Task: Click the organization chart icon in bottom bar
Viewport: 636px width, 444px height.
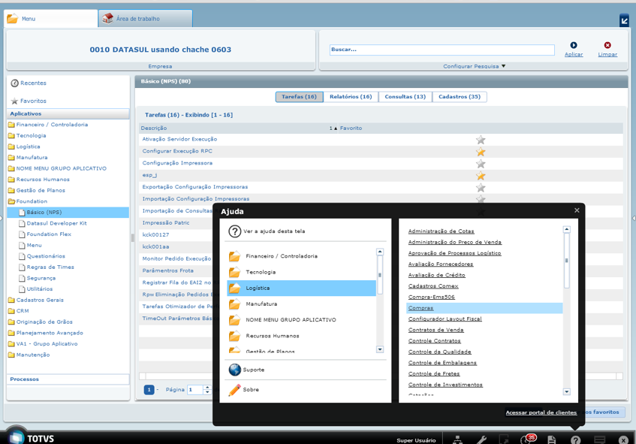Action: tap(457, 439)
